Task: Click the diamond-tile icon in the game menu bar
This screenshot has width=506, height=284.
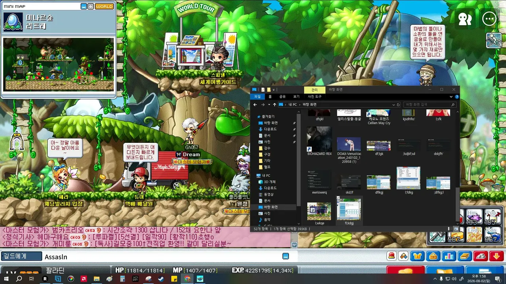Action: tap(404, 256)
